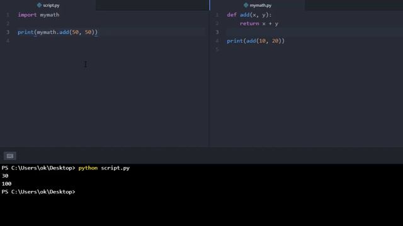Click line number 2 in mymath.py gutter
This screenshot has height=226, width=403.
click(217, 23)
